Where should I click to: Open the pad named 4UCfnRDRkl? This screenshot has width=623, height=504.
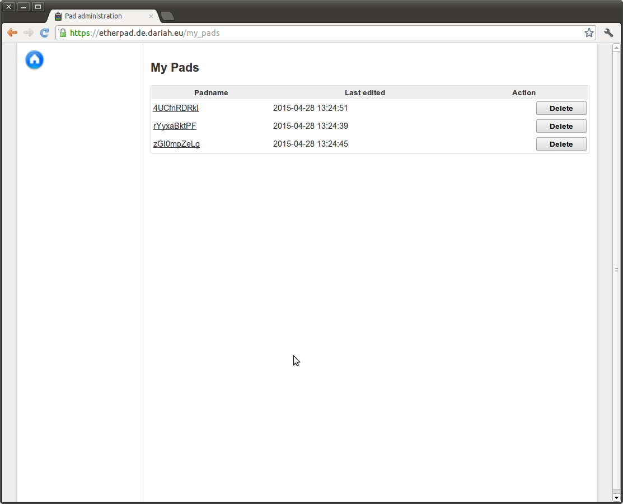176,108
